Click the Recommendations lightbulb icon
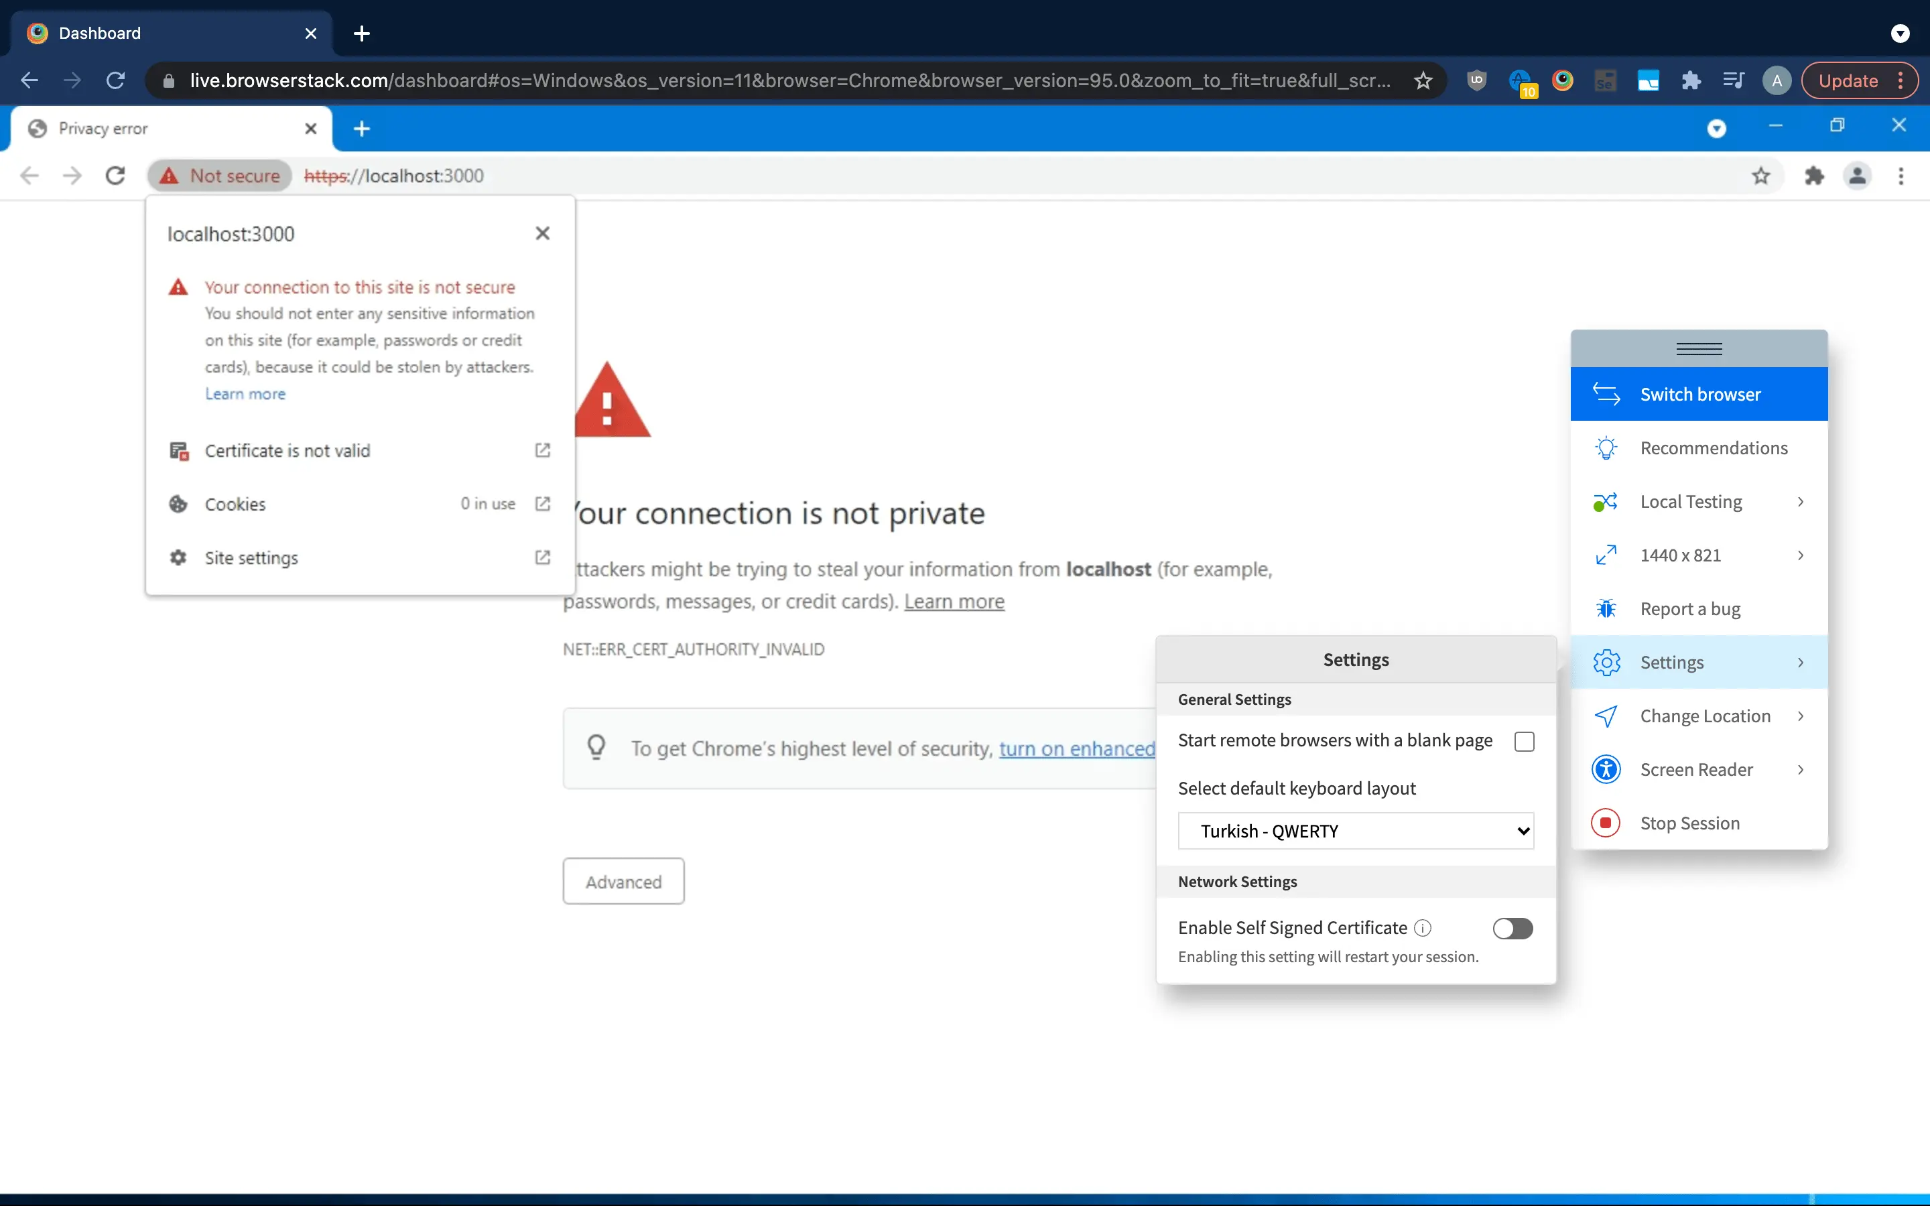 point(1606,448)
